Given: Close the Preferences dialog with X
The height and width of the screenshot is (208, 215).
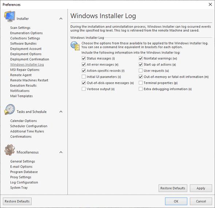Looking at the screenshot, I should [210, 4].
